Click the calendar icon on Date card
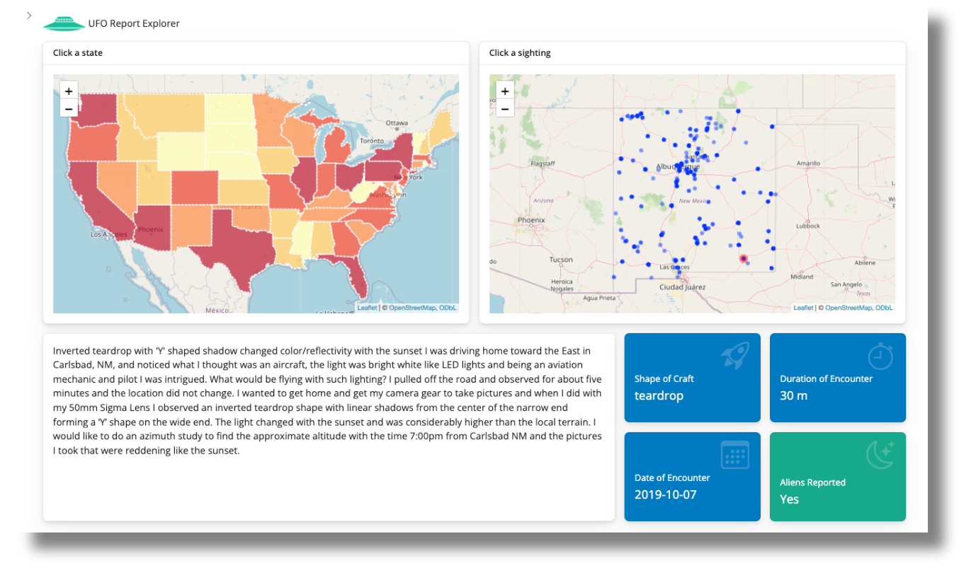The image size is (976, 568). point(734,455)
